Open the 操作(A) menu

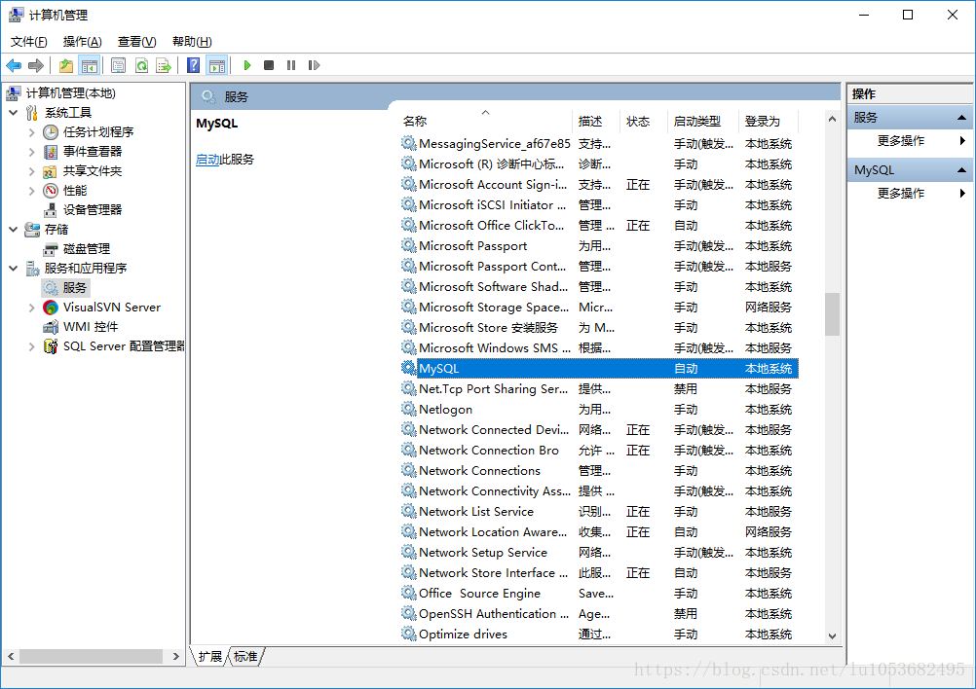tap(82, 42)
